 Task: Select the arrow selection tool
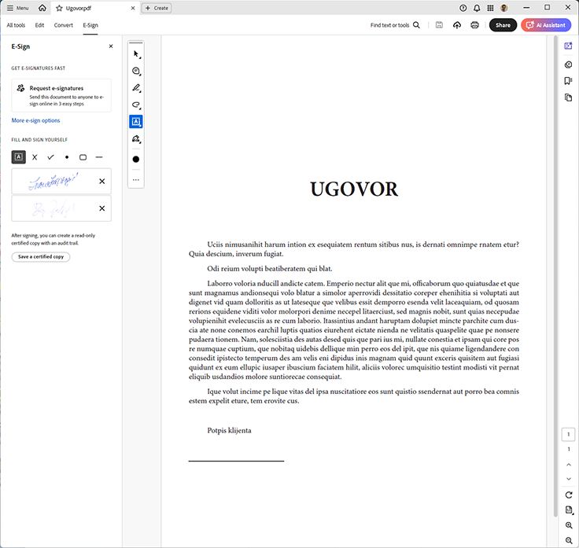(136, 54)
